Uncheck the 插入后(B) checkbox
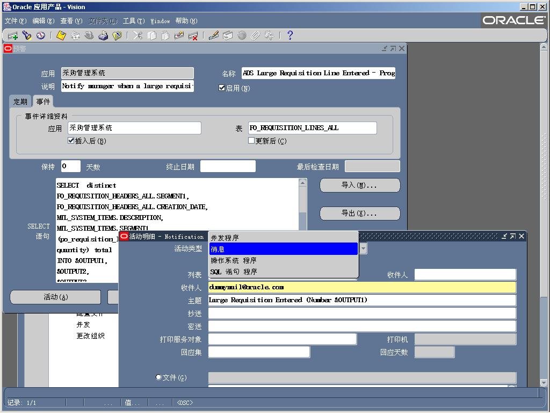Image resolution: width=550 pixels, height=413 pixels. 71,140
